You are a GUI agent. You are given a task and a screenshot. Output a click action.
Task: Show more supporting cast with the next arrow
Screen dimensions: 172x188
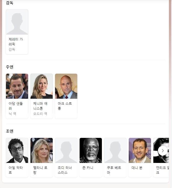tap(163, 151)
